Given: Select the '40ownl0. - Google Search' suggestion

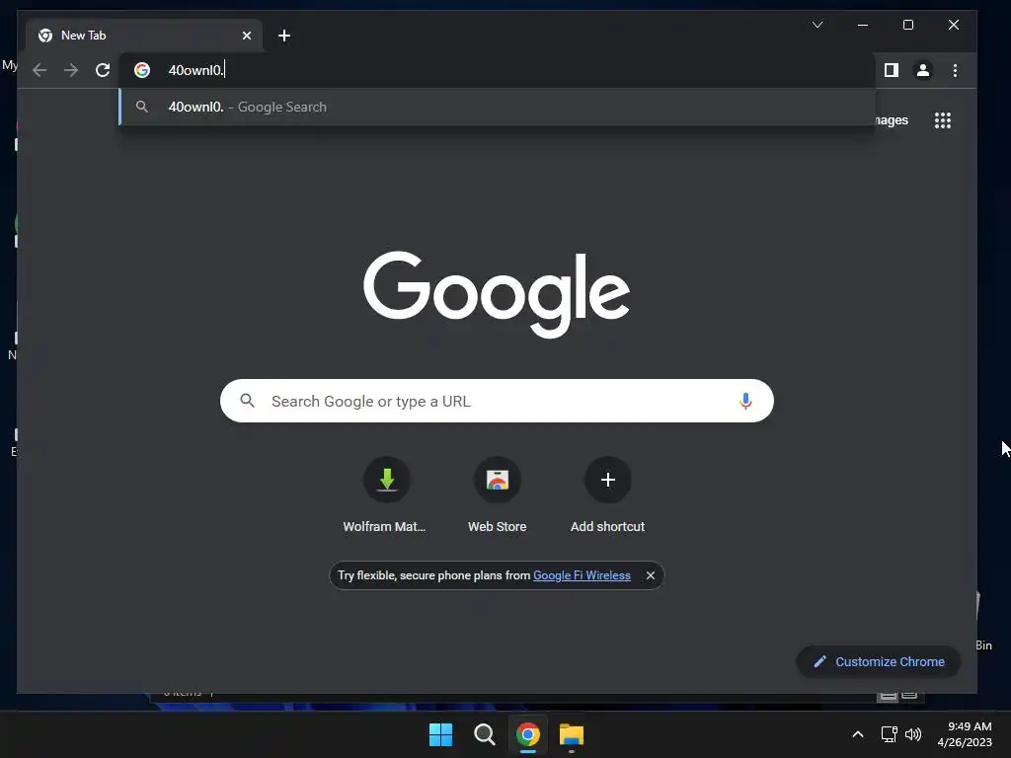Looking at the screenshot, I should (x=497, y=107).
